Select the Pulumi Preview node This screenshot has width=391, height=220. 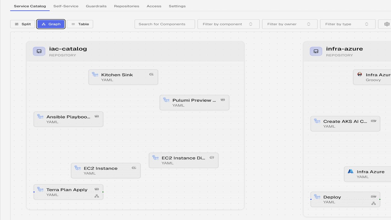[x=194, y=102]
